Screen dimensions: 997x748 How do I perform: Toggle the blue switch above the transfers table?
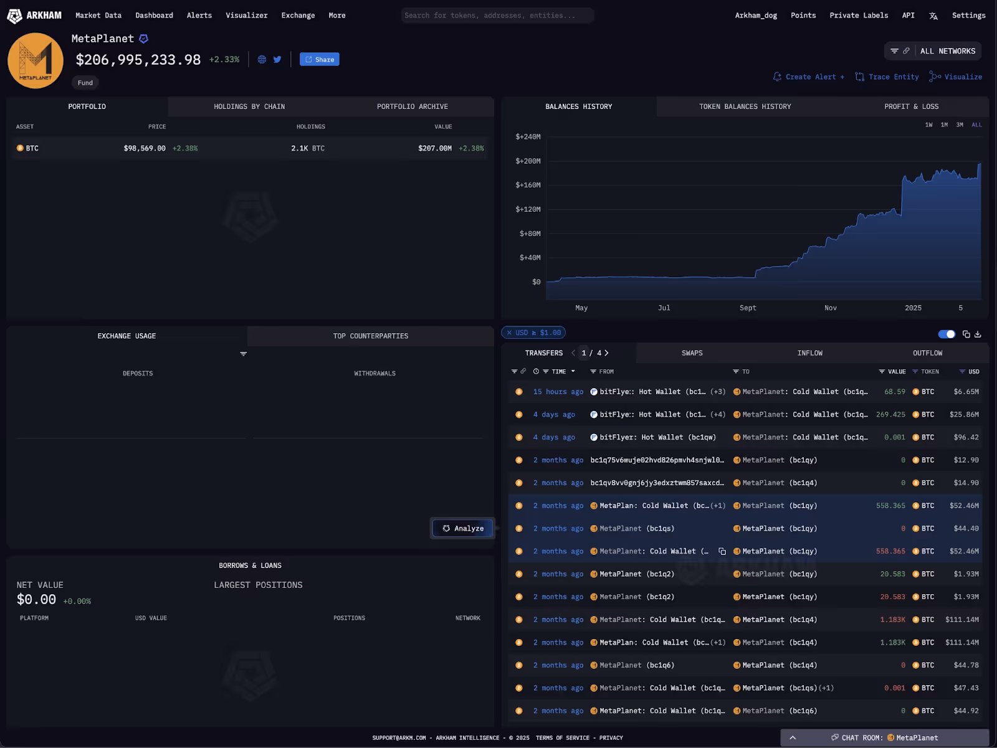[x=947, y=334]
